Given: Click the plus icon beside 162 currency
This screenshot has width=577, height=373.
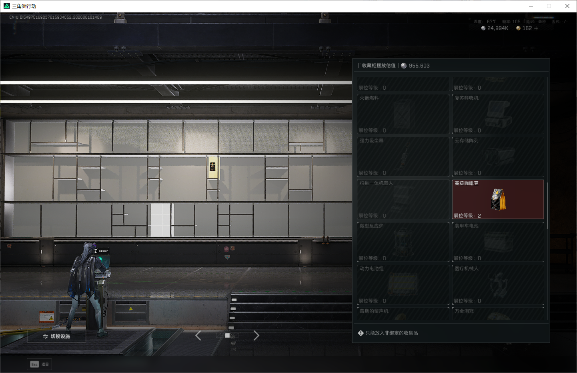Looking at the screenshot, I should pyautogui.click(x=536, y=28).
